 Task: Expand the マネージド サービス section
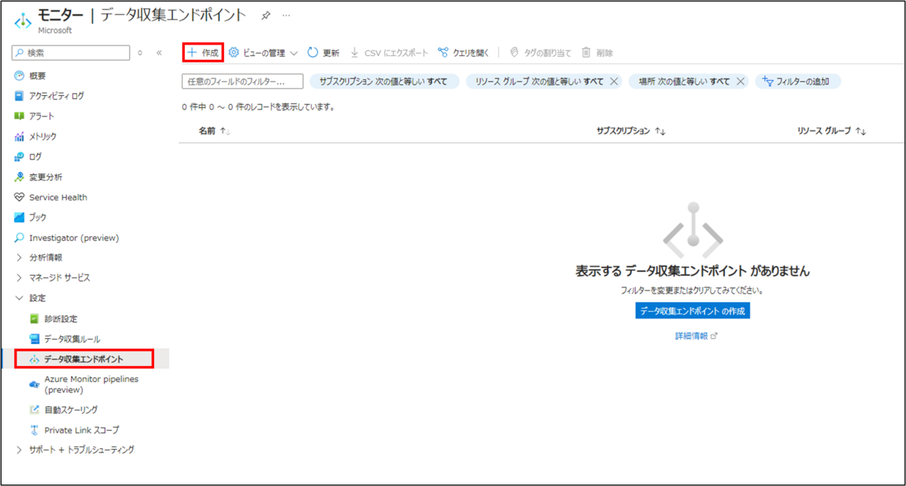coord(52,278)
